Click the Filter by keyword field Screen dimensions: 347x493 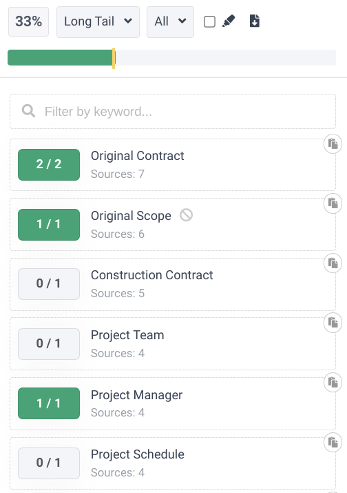pos(173,111)
